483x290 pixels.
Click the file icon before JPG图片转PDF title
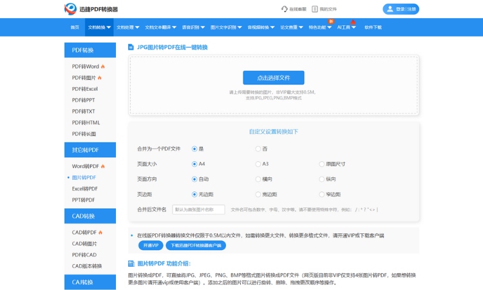tap(131, 47)
